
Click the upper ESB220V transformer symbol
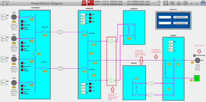coord(151,83)
